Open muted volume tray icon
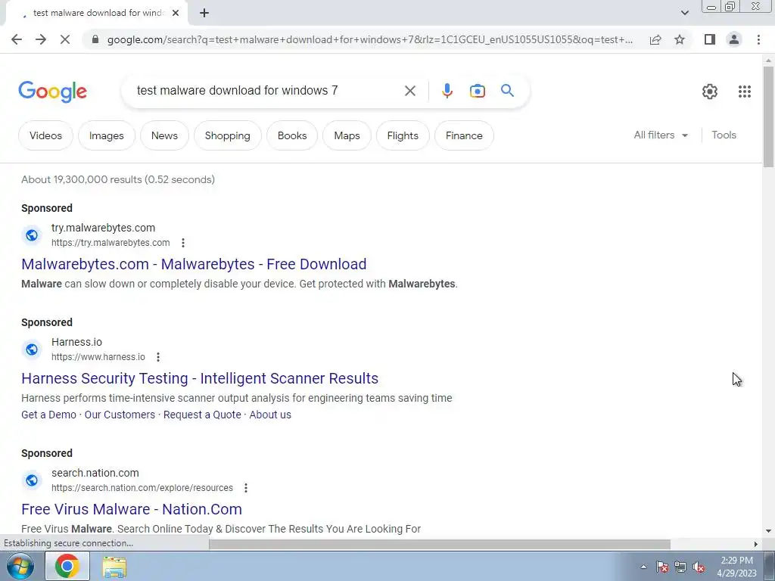Image resolution: width=775 pixels, height=581 pixels. 699,567
